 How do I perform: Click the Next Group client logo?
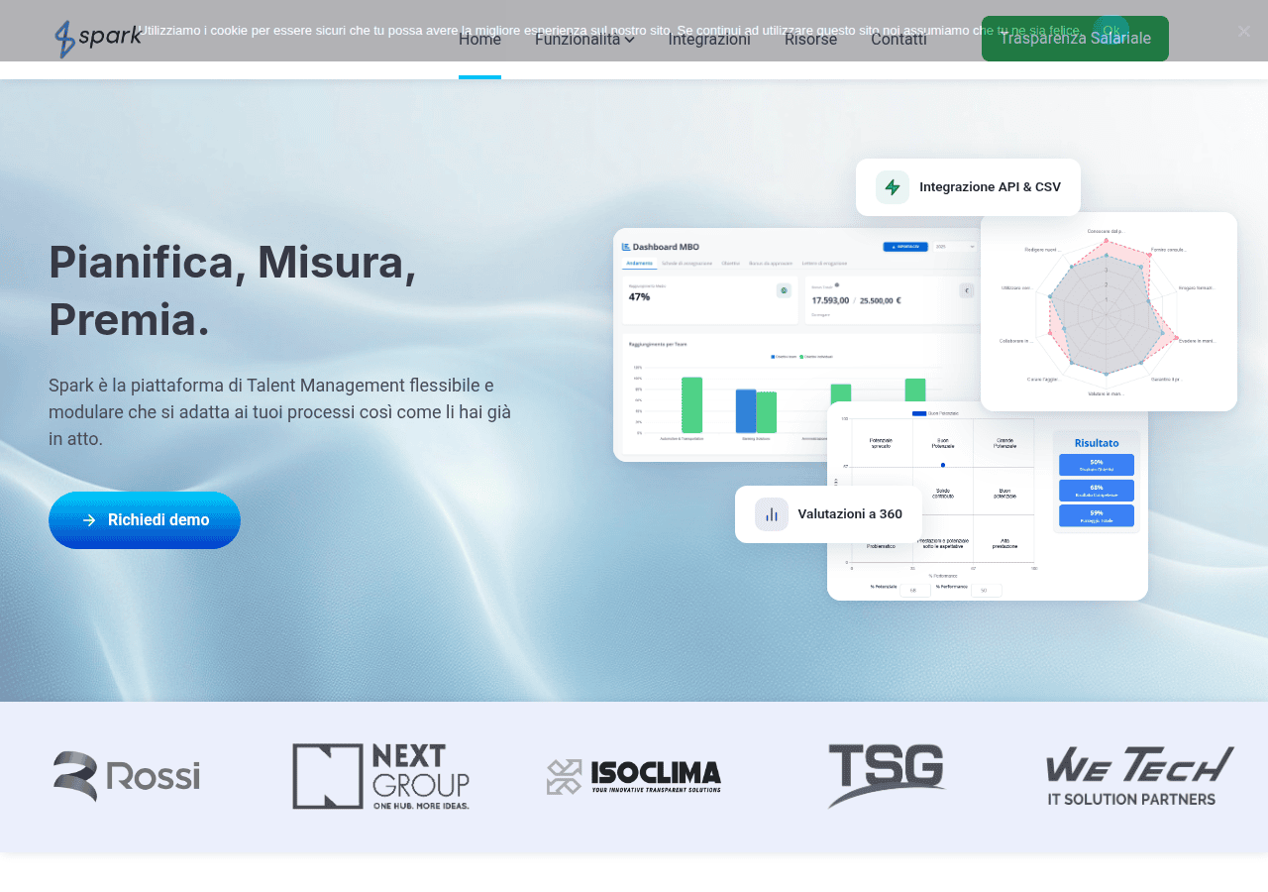click(380, 776)
